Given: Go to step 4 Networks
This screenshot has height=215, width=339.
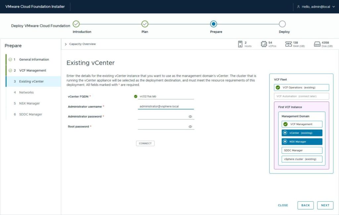Looking at the screenshot, I should click(x=33, y=93).
